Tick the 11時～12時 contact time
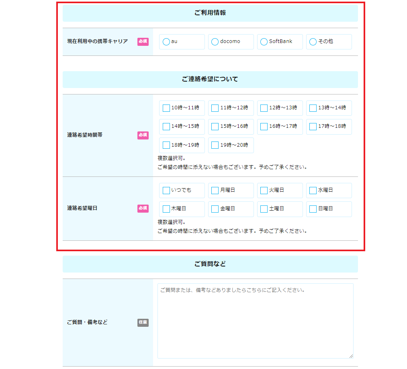 pos(215,108)
